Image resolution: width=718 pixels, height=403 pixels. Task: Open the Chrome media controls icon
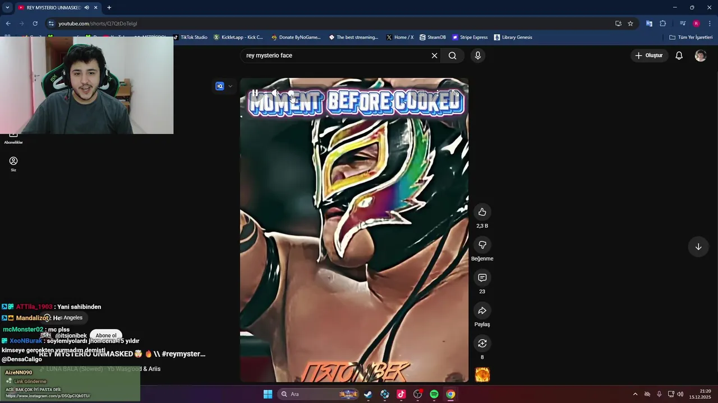683,24
